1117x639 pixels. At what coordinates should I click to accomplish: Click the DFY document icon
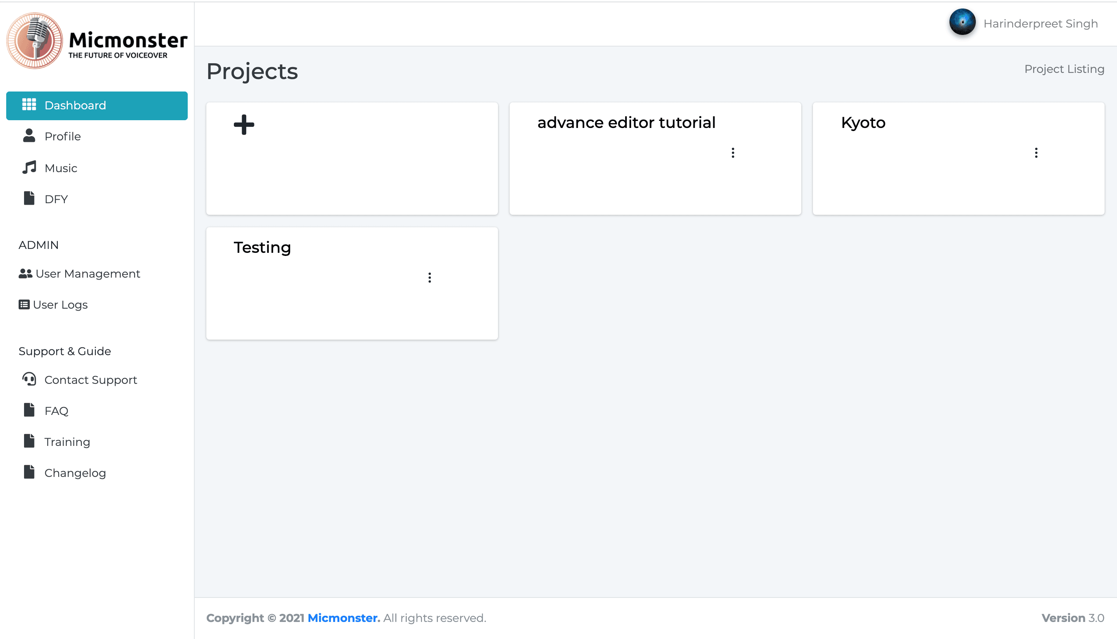click(x=29, y=199)
